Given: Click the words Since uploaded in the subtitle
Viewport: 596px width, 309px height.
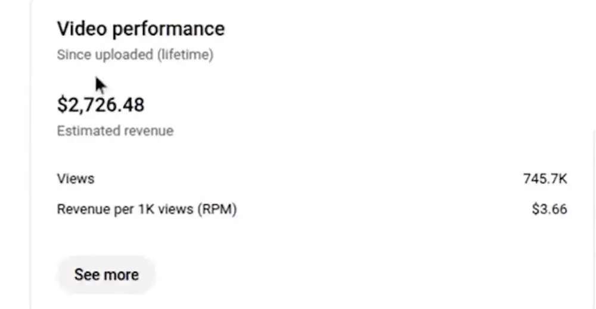Looking at the screenshot, I should tap(105, 55).
